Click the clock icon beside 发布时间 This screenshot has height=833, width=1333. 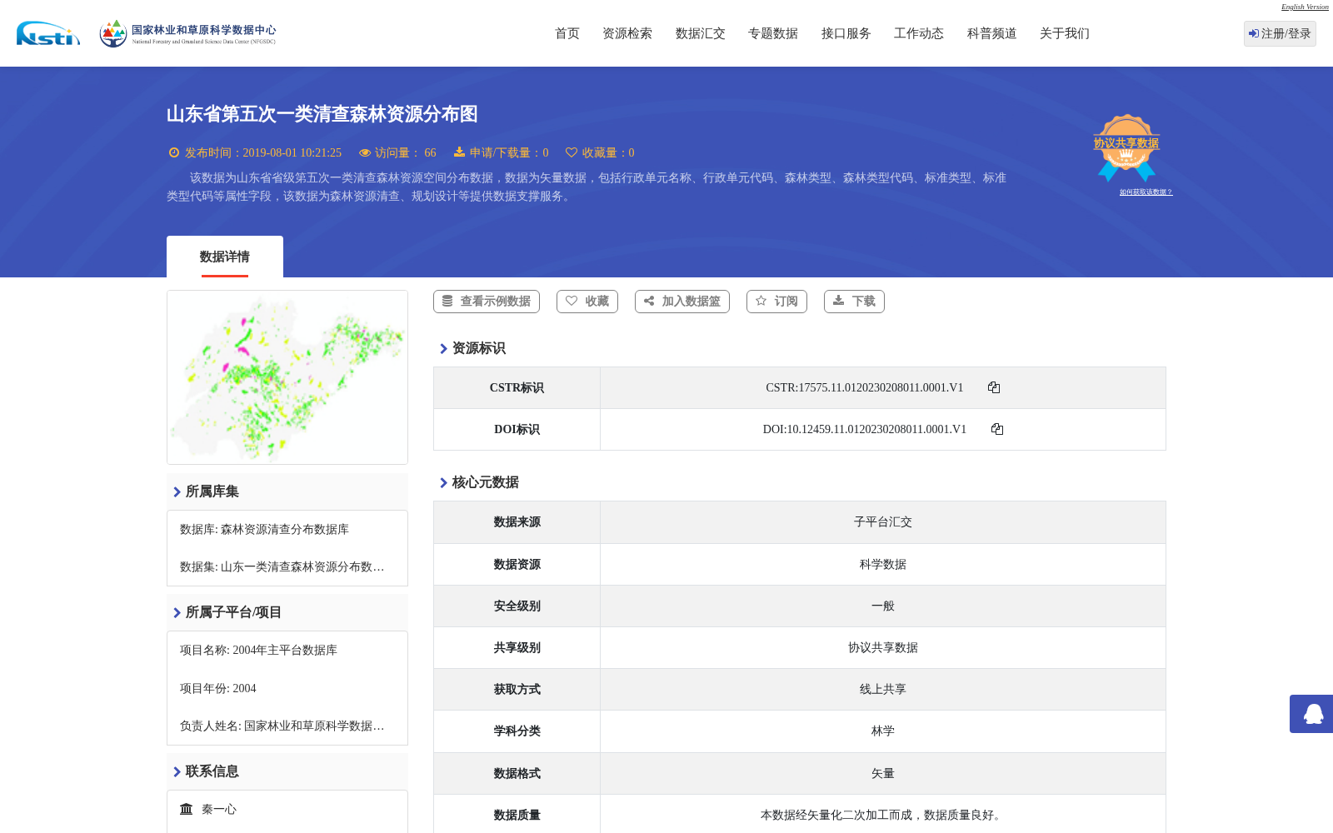[174, 152]
